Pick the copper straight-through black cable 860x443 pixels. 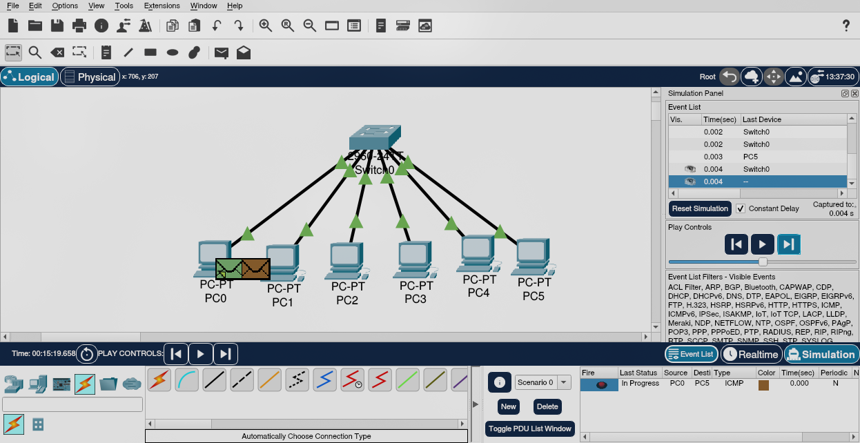point(215,379)
